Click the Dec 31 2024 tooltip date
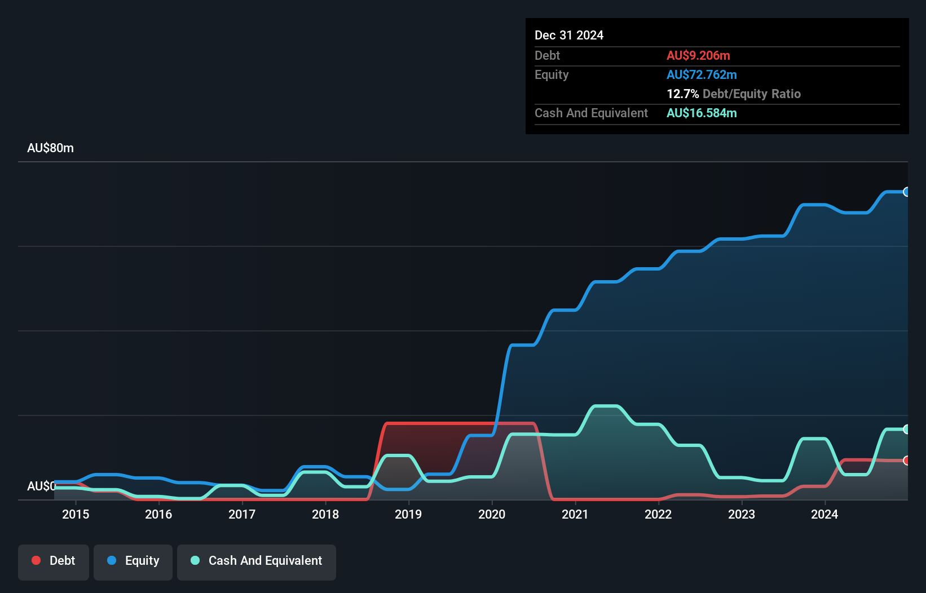The image size is (926, 593). 569,35
